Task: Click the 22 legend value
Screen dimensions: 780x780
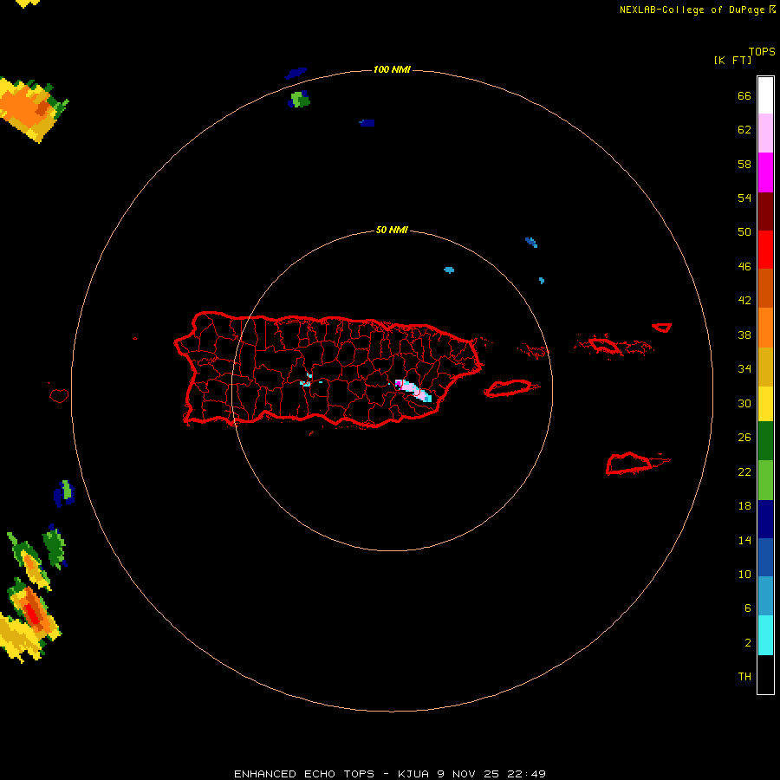Action: coord(744,471)
